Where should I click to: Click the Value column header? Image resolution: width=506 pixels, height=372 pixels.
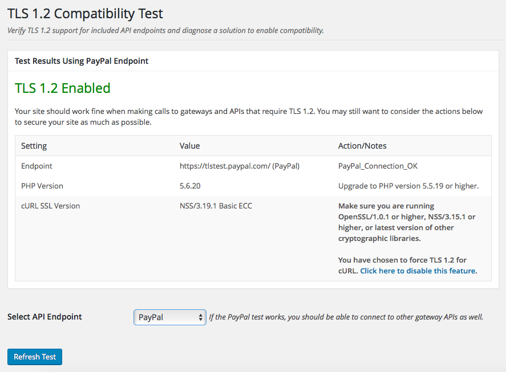tap(190, 146)
